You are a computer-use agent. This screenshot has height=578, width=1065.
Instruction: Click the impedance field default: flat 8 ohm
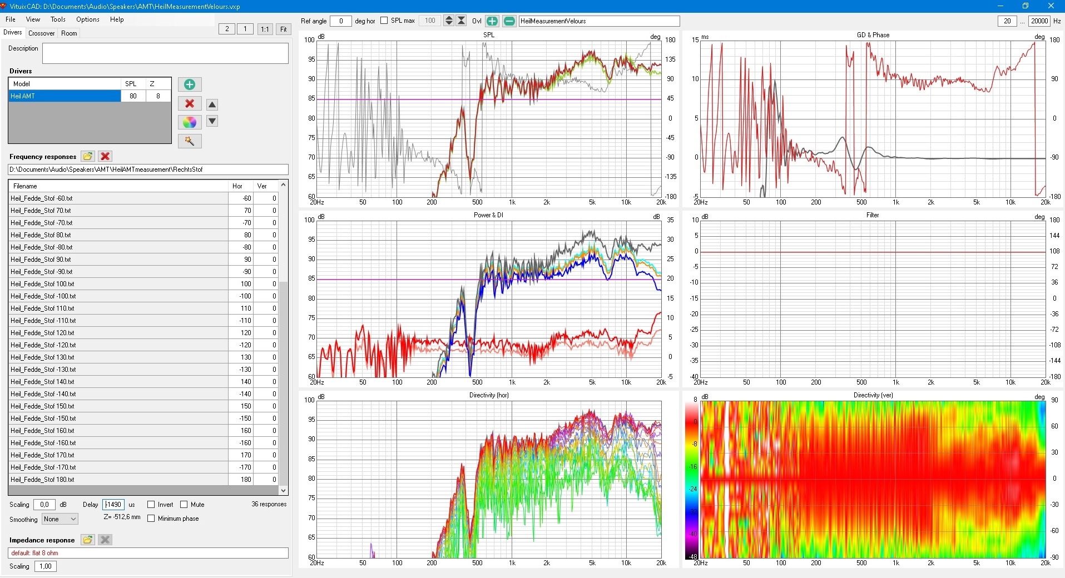coord(148,553)
